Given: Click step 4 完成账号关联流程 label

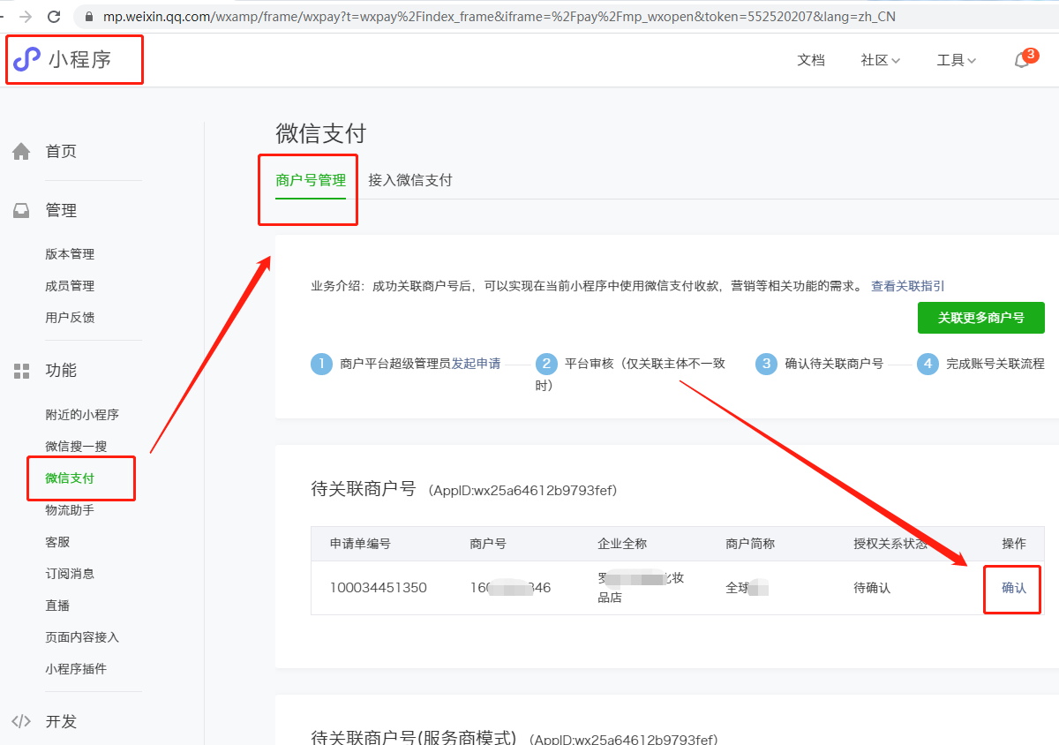Looking at the screenshot, I should pyautogui.click(x=995, y=364).
